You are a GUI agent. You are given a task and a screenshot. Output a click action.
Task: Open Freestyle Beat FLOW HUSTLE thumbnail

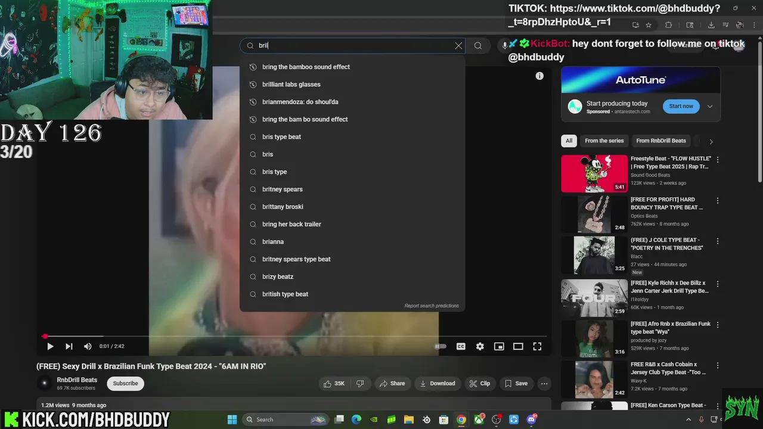click(x=594, y=174)
